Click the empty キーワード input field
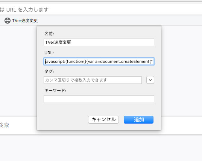Screen dimensions: 202x161 pyautogui.click(x=99, y=99)
